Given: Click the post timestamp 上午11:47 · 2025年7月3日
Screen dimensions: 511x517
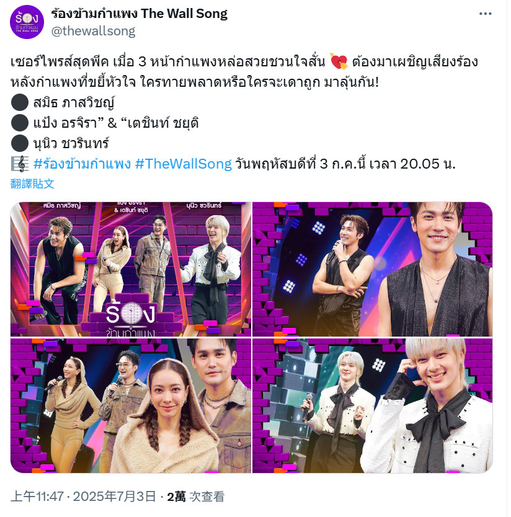Looking at the screenshot, I should click(83, 496).
